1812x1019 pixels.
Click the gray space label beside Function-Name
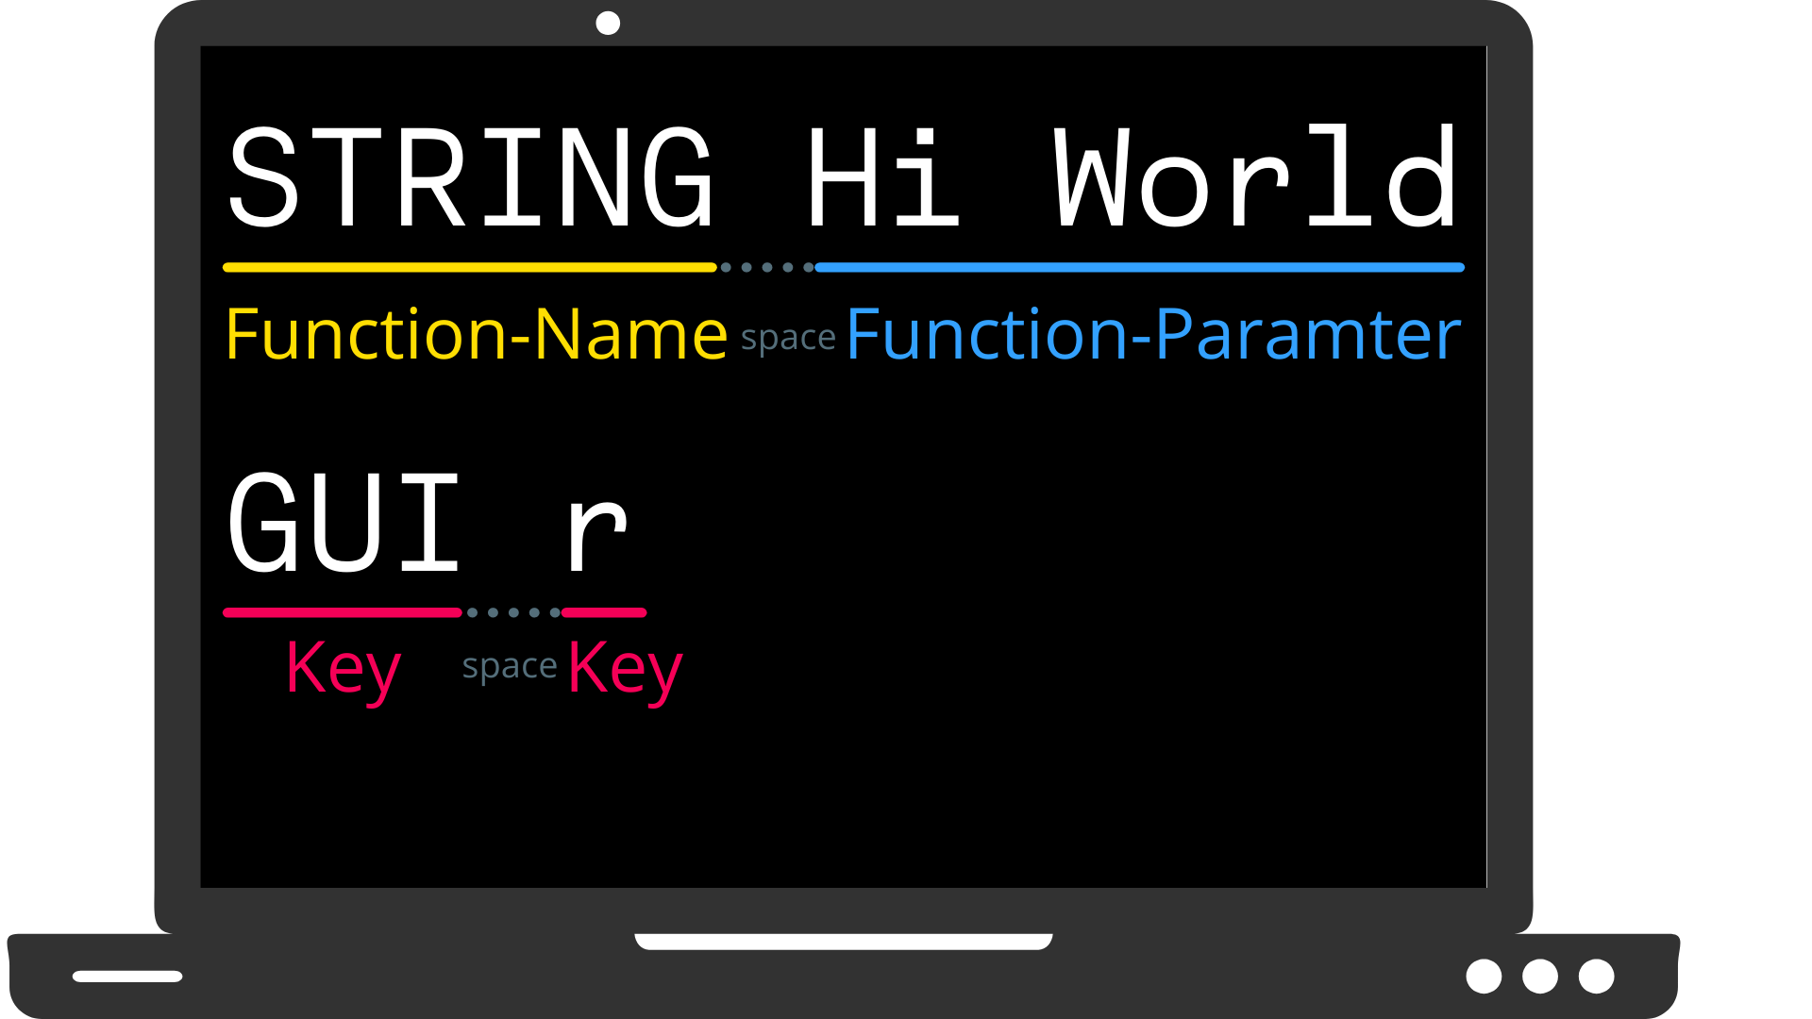click(x=788, y=338)
